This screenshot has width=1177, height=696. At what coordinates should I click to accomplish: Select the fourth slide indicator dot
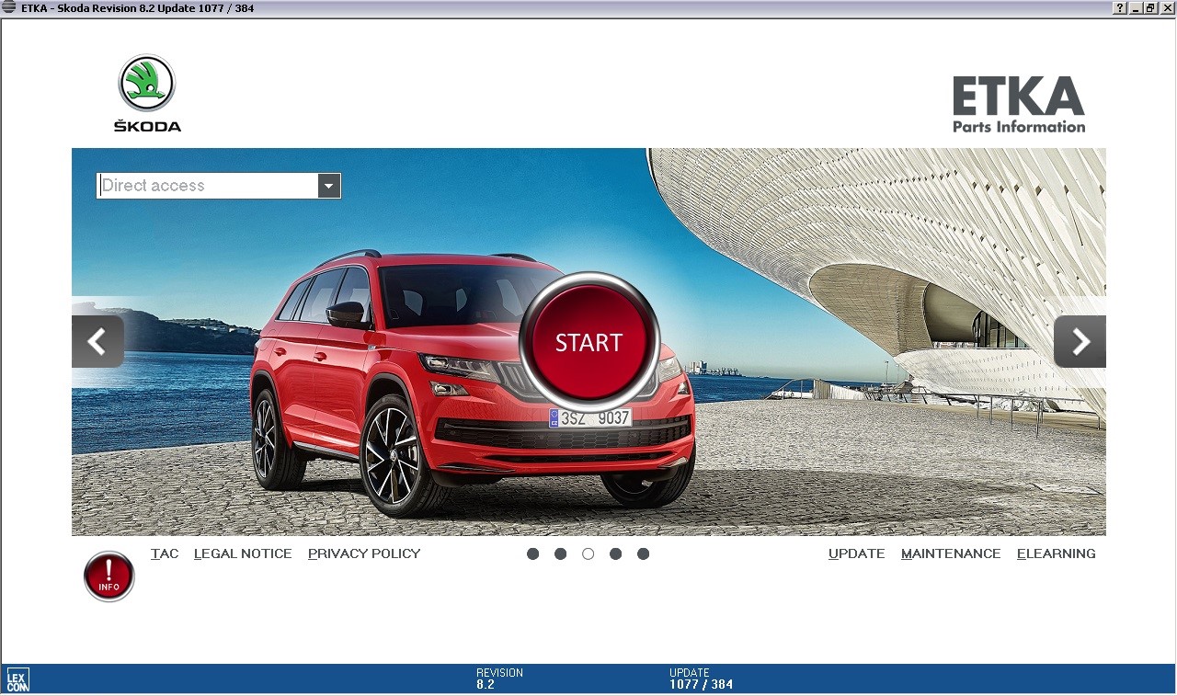click(x=616, y=553)
